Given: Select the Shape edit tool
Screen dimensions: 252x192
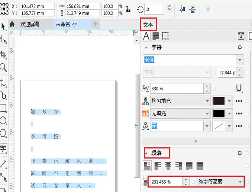Looking at the screenshot, I should point(4,39).
